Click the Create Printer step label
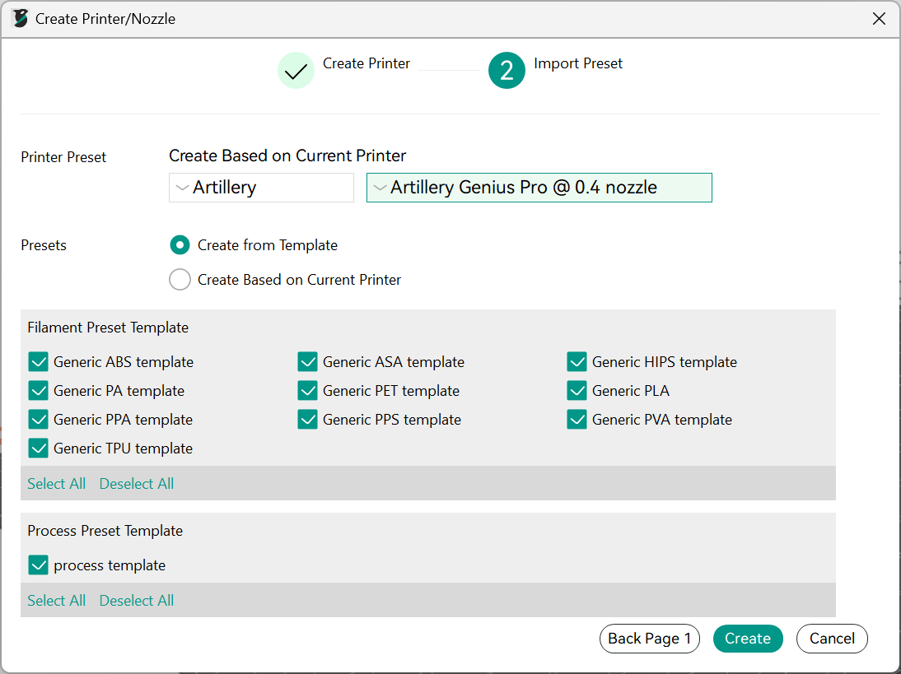This screenshot has width=901, height=674. (366, 63)
